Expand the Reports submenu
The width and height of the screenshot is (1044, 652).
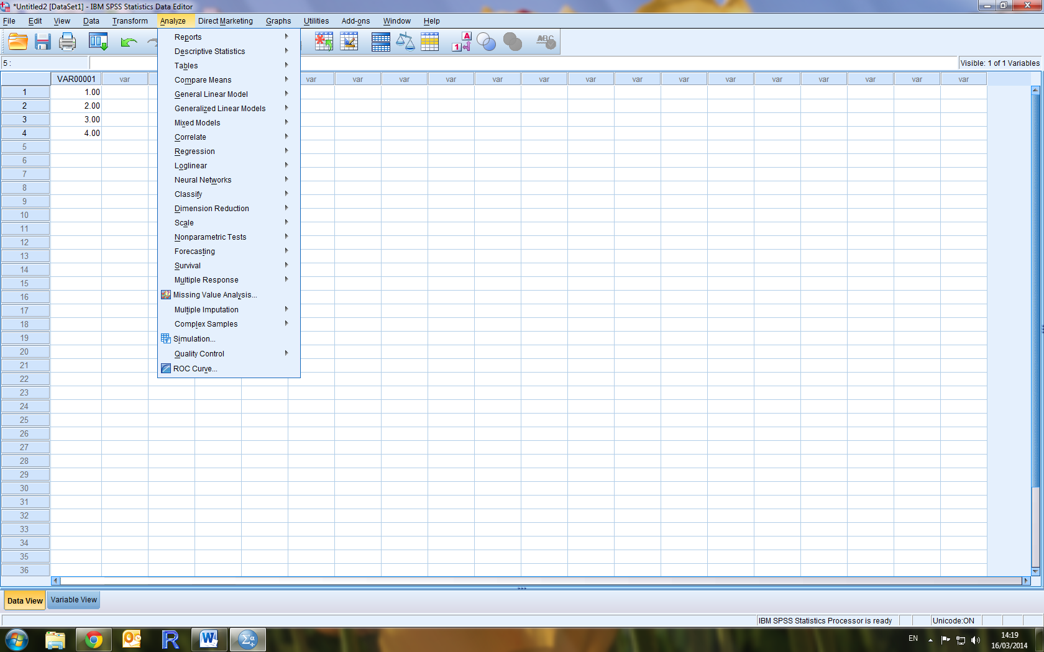(x=229, y=37)
